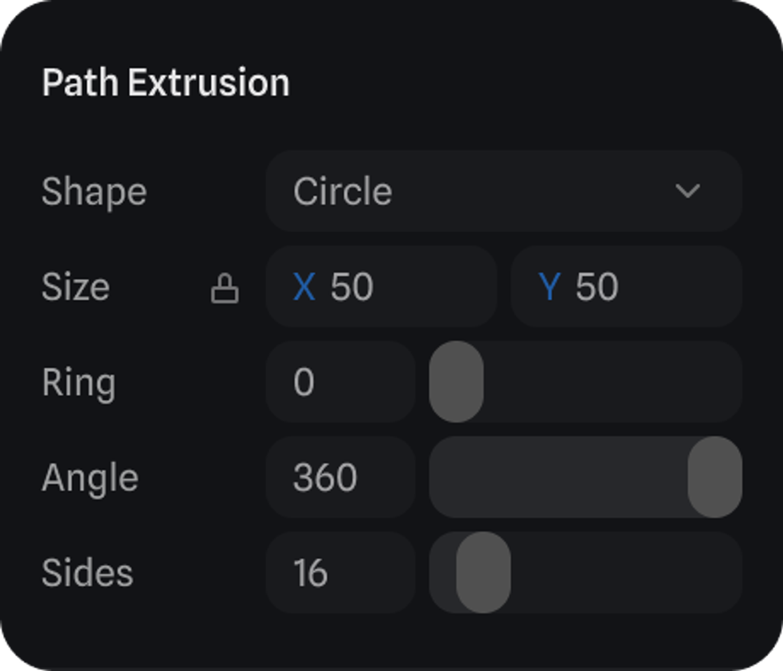
Task: Click the Sides value field showing 16
Action: click(340, 573)
